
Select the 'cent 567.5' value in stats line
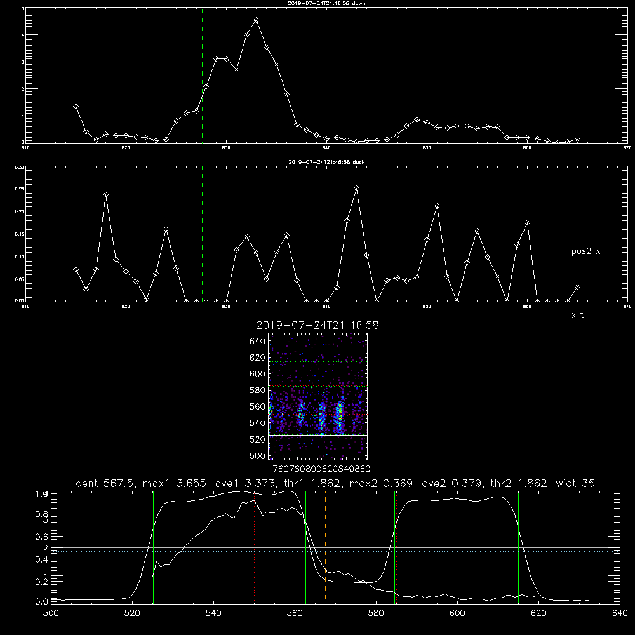tap(104, 483)
